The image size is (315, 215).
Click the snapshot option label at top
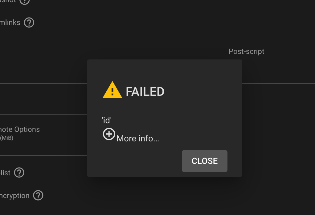point(8,1)
